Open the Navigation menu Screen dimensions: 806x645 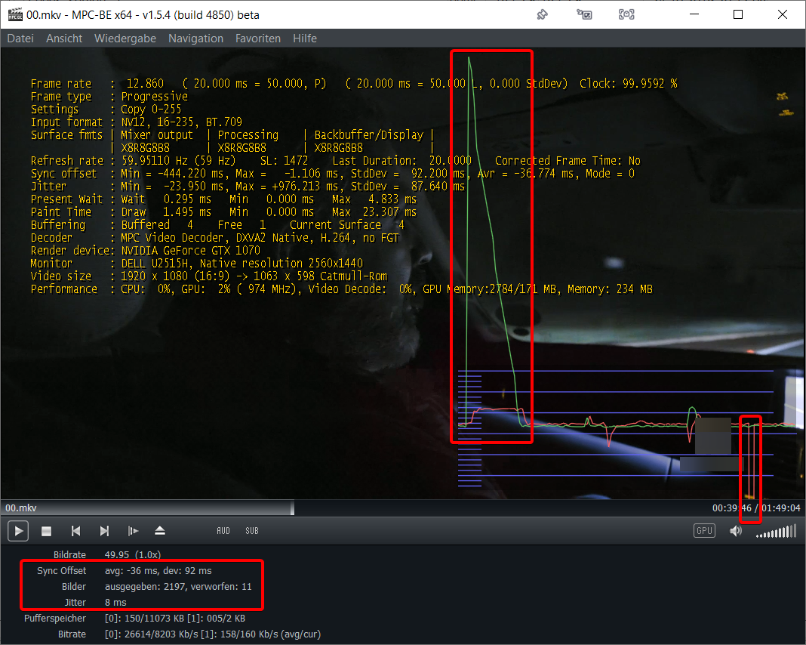(x=196, y=39)
